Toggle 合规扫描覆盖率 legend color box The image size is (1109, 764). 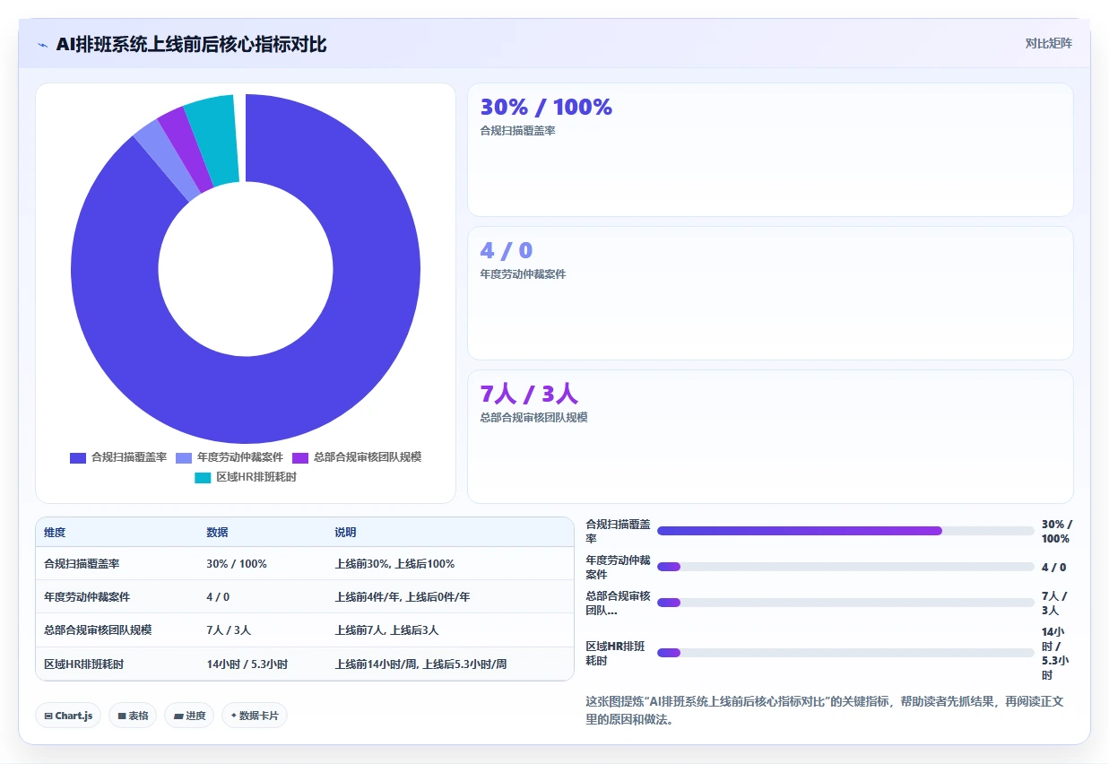[x=78, y=457]
